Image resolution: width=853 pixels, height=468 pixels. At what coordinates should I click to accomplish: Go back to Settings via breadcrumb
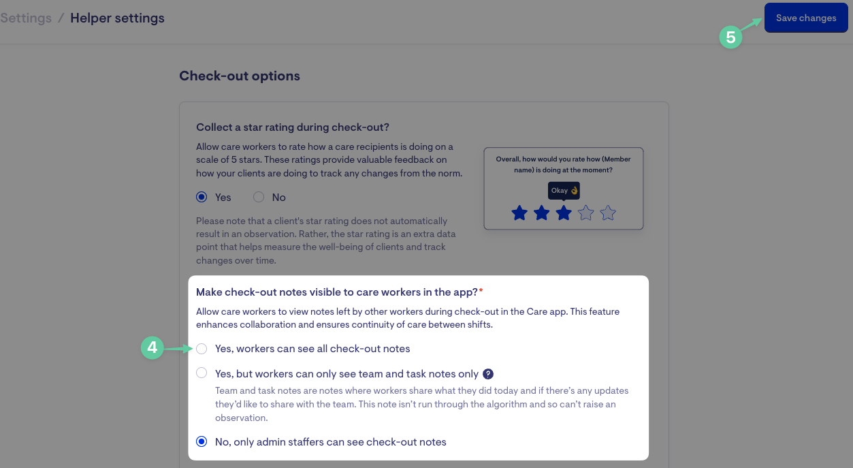pos(26,18)
